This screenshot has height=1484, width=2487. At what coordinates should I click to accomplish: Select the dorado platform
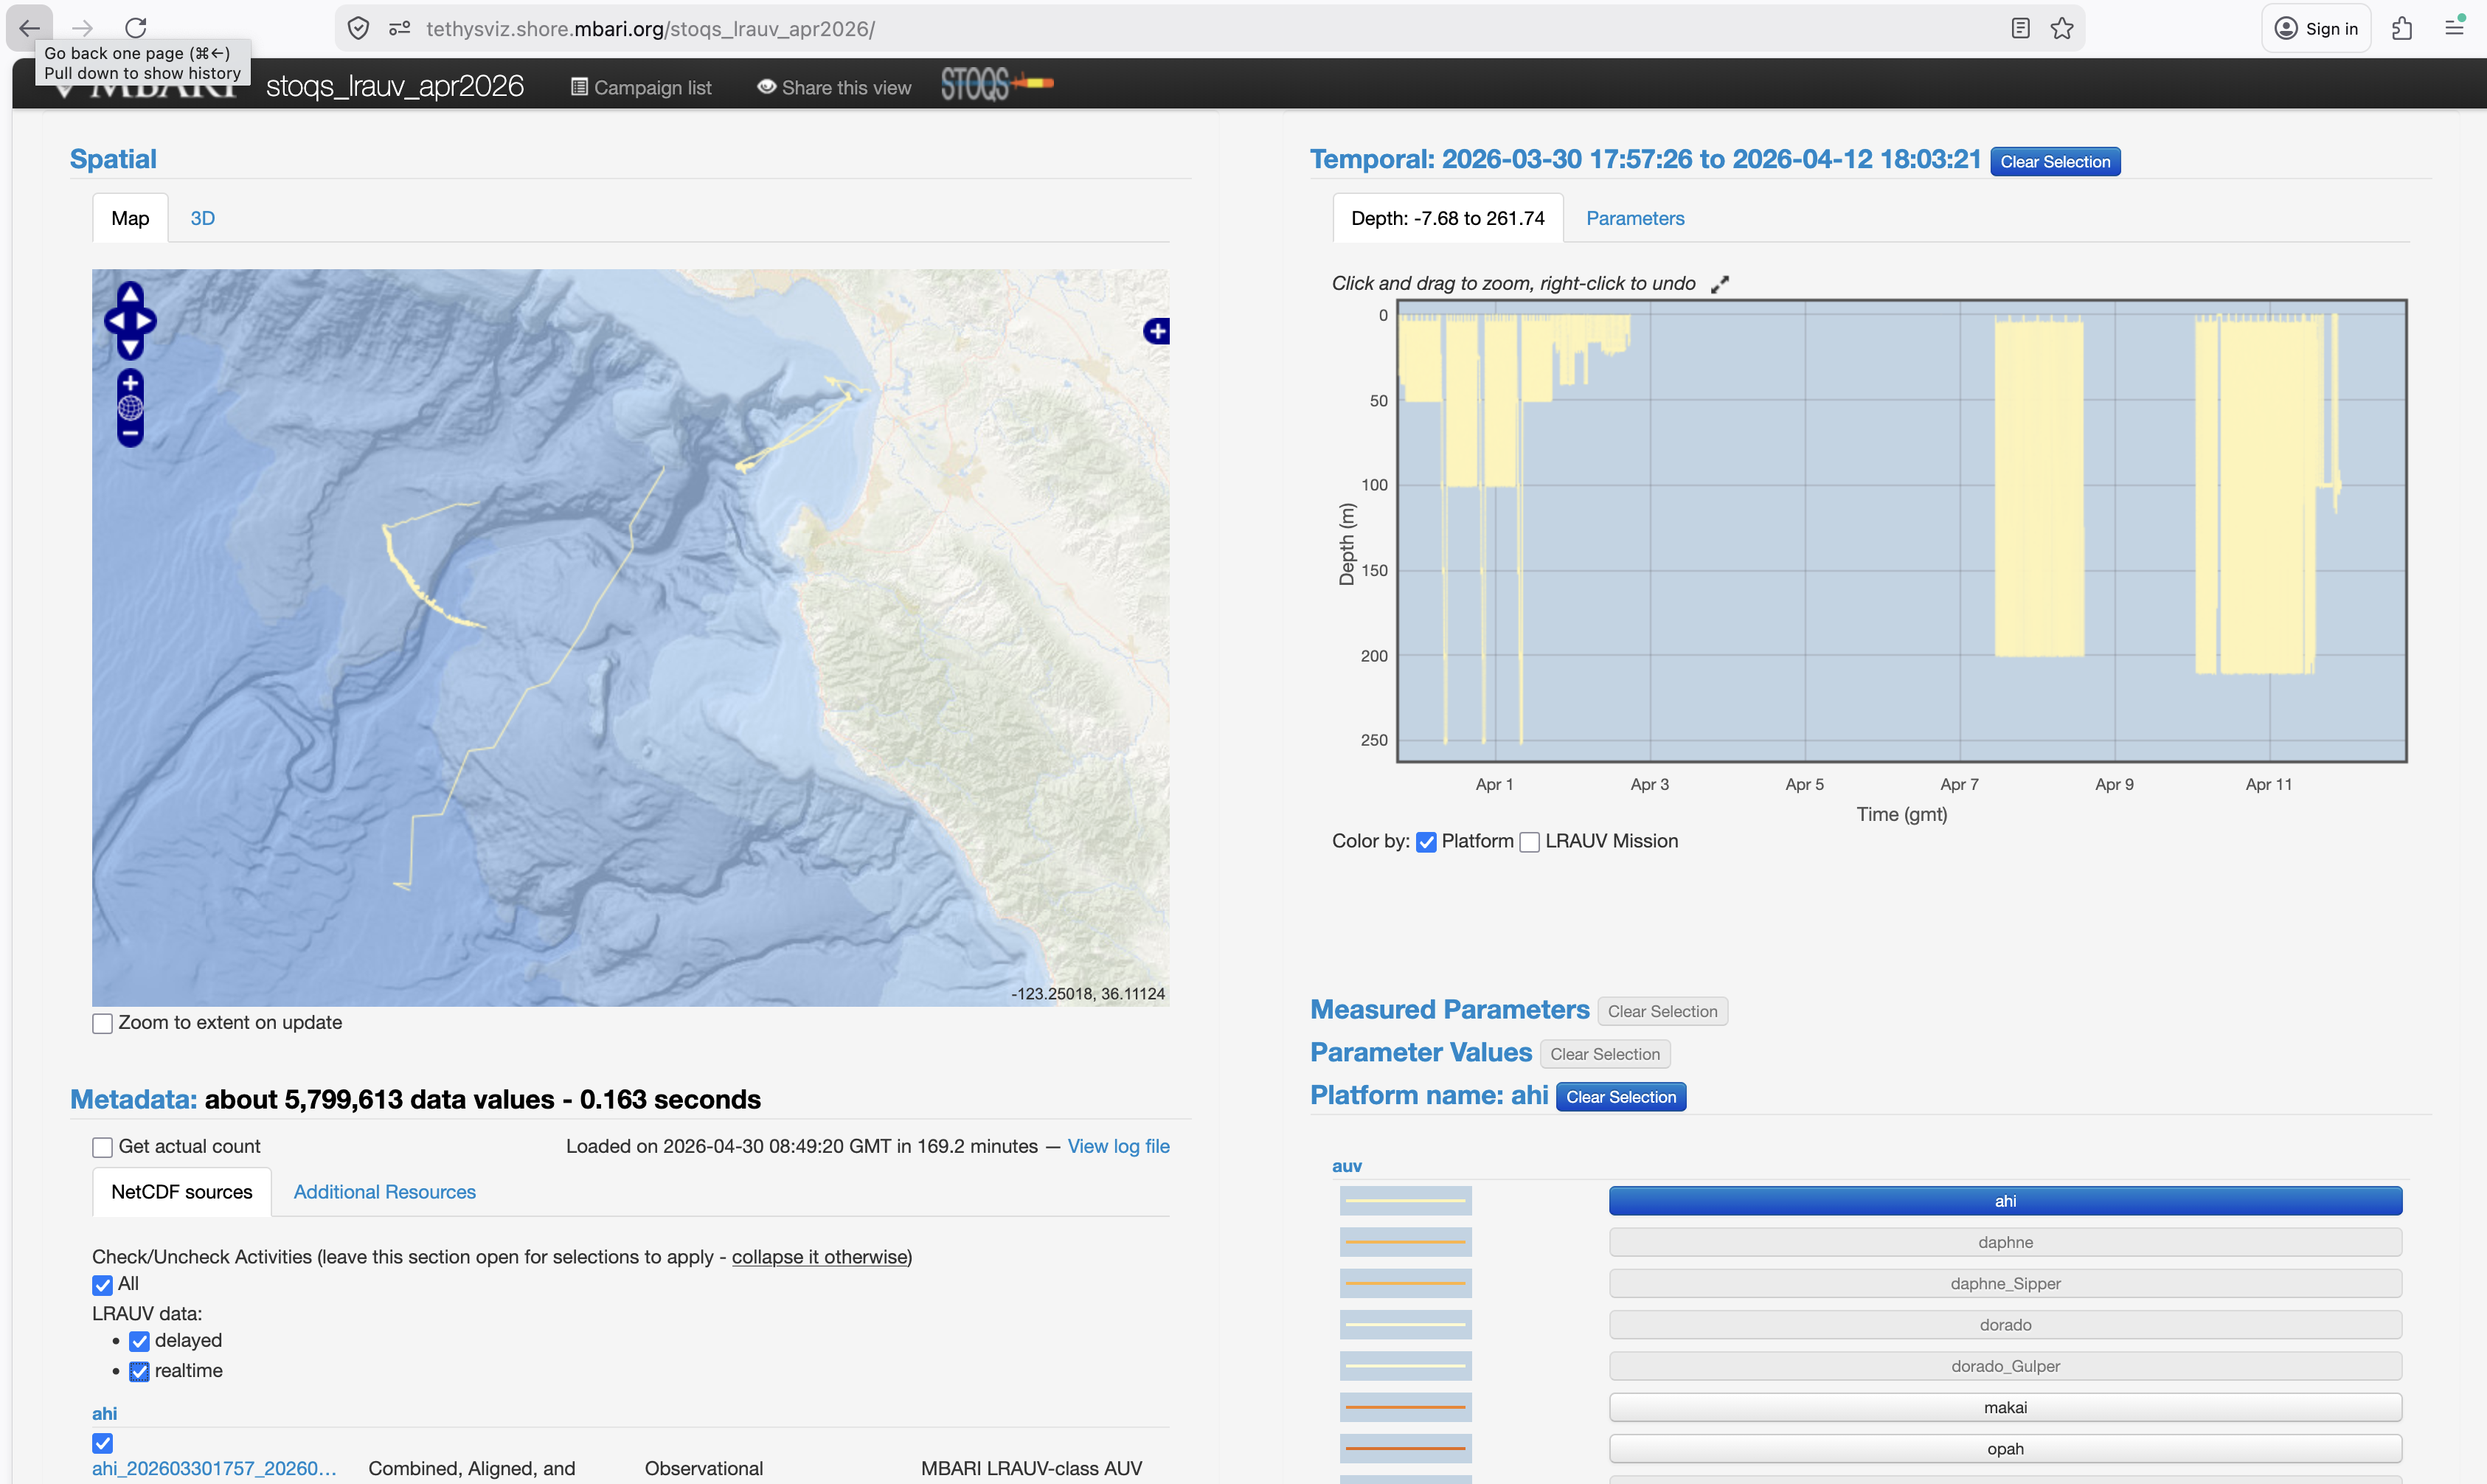tap(2005, 1325)
